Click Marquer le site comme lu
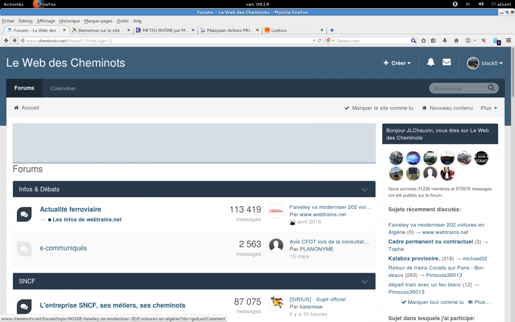 coord(379,108)
